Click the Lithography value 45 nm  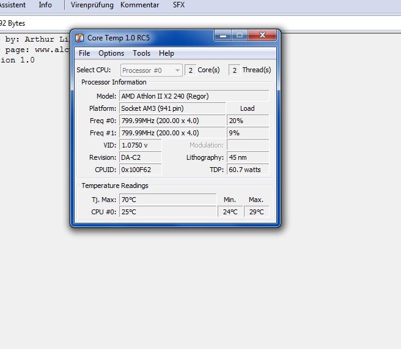pos(248,157)
